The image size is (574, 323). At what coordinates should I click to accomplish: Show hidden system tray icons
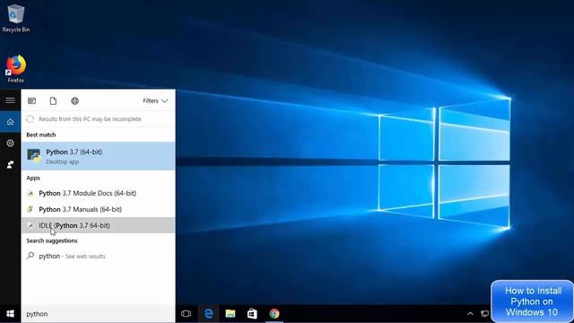click(x=470, y=314)
